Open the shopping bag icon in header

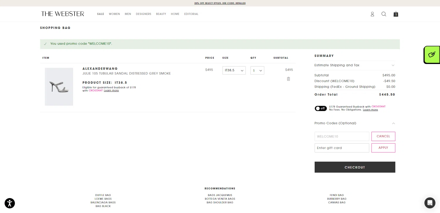(396, 14)
